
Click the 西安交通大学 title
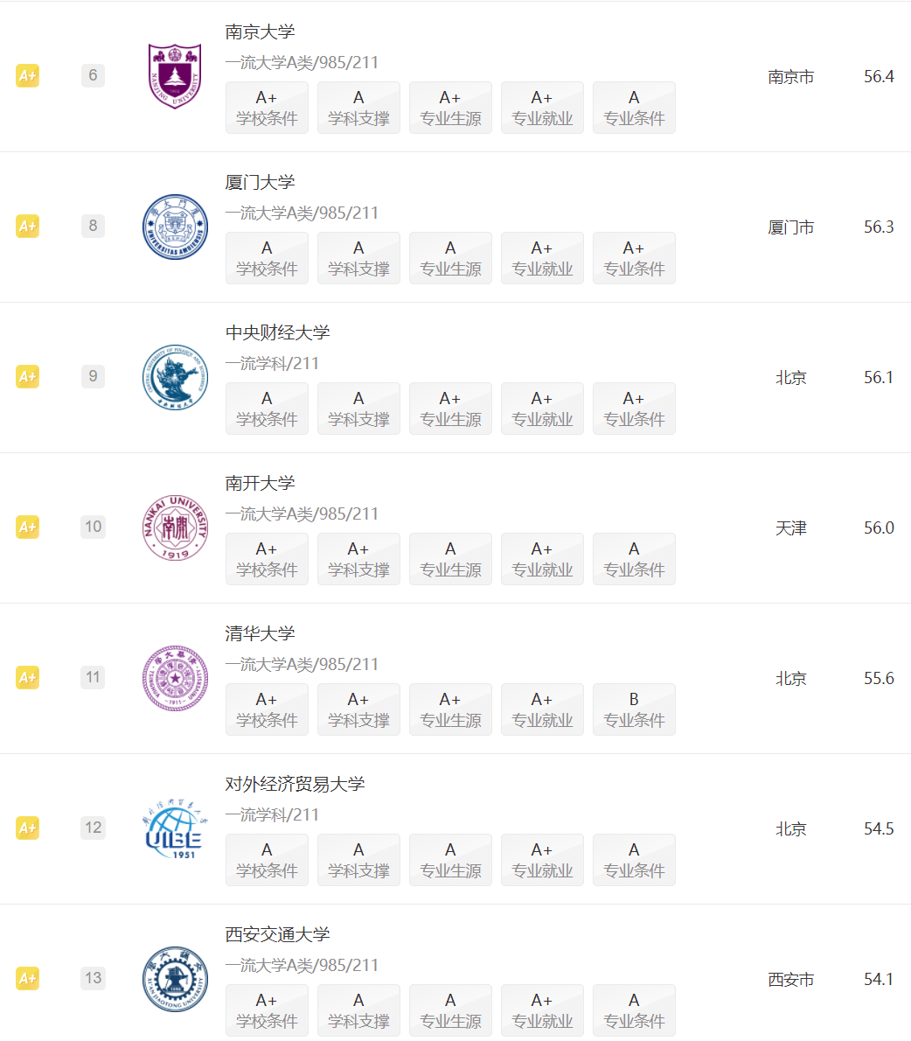click(x=277, y=935)
